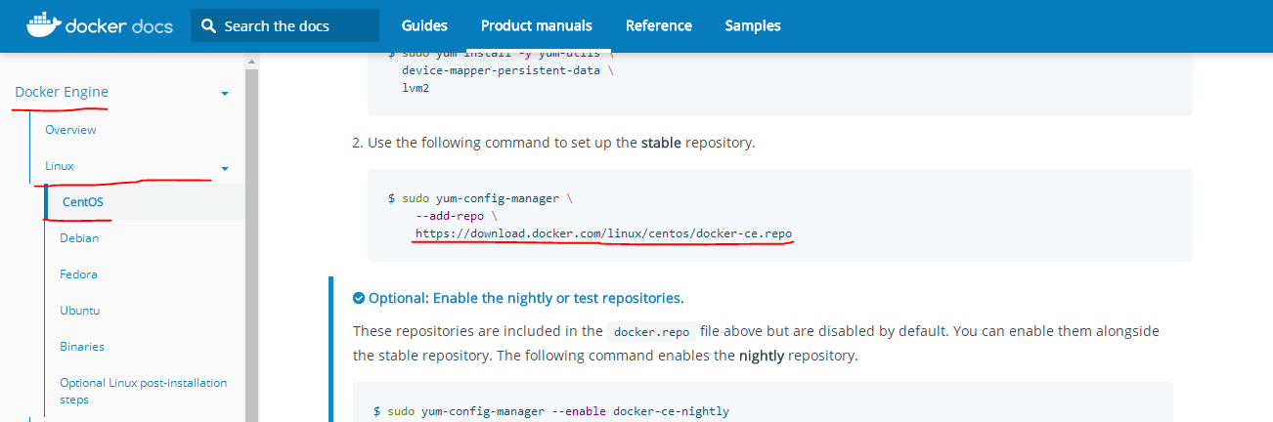1273x422 pixels.
Task: Open Optional Linux post-installation steps
Action: pyautogui.click(x=143, y=391)
